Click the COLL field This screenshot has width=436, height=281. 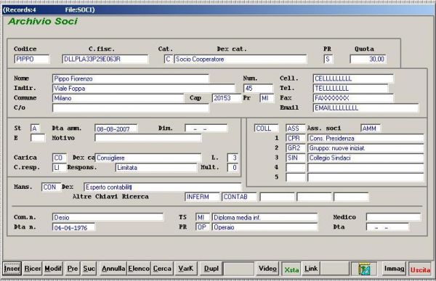tap(266, 129)
